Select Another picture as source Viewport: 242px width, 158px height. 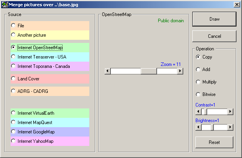pyautogui.click(x=50, y=35)
